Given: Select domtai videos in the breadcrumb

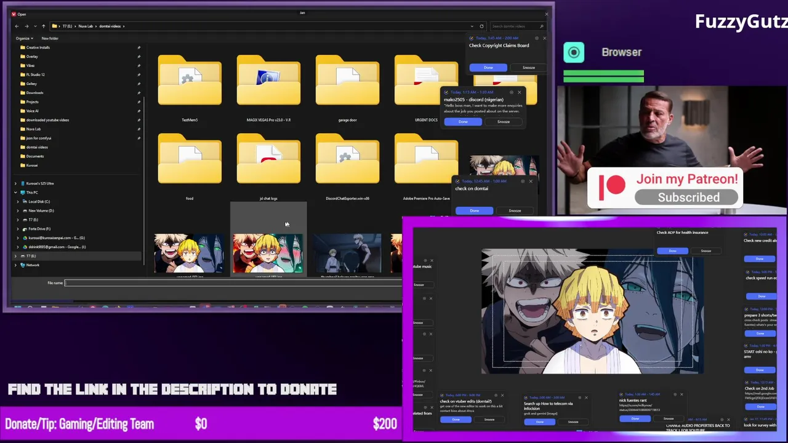Looking at the screenshot, I should click(x=110, y=26).
